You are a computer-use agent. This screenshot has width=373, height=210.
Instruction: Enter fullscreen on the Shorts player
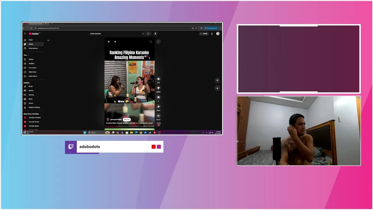pyautogui.click(x=151, y=42)
